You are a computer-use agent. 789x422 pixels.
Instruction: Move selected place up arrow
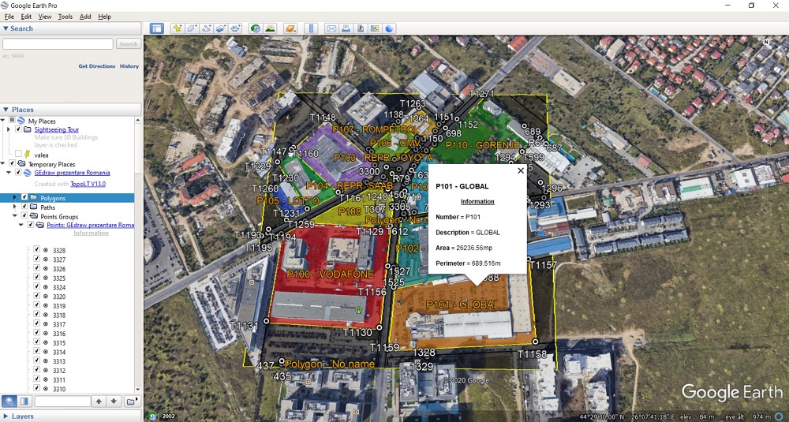coord(99,401)
